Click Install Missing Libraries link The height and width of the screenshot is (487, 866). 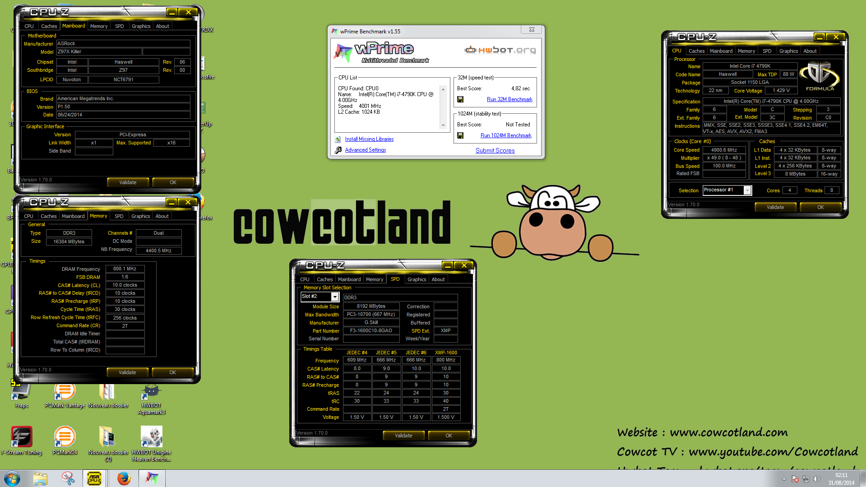pyautogui.click(x=369, y=139)
